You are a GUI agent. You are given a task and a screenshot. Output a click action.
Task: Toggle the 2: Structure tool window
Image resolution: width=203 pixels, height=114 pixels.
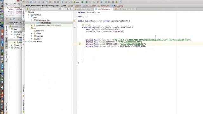(x=23, y=39)
